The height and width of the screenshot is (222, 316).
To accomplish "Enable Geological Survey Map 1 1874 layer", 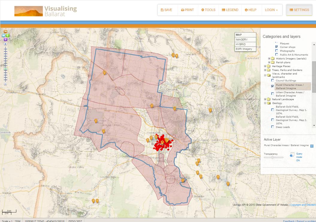I will coord(273,110).
